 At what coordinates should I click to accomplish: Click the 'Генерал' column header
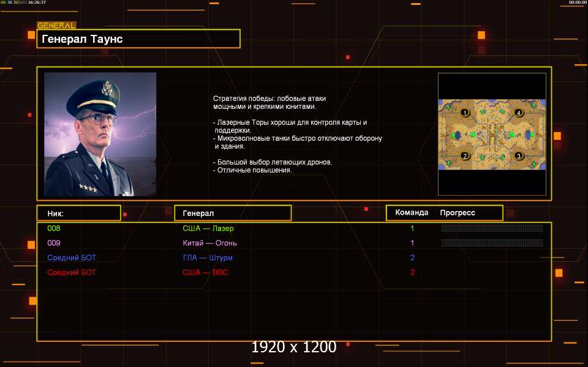[233, 213]
